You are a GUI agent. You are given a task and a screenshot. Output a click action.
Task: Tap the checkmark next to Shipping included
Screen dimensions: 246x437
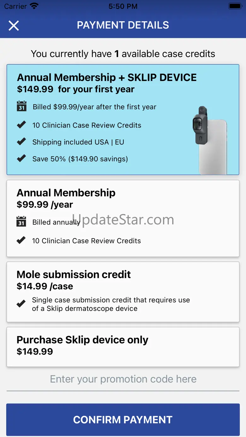[21, 142]
